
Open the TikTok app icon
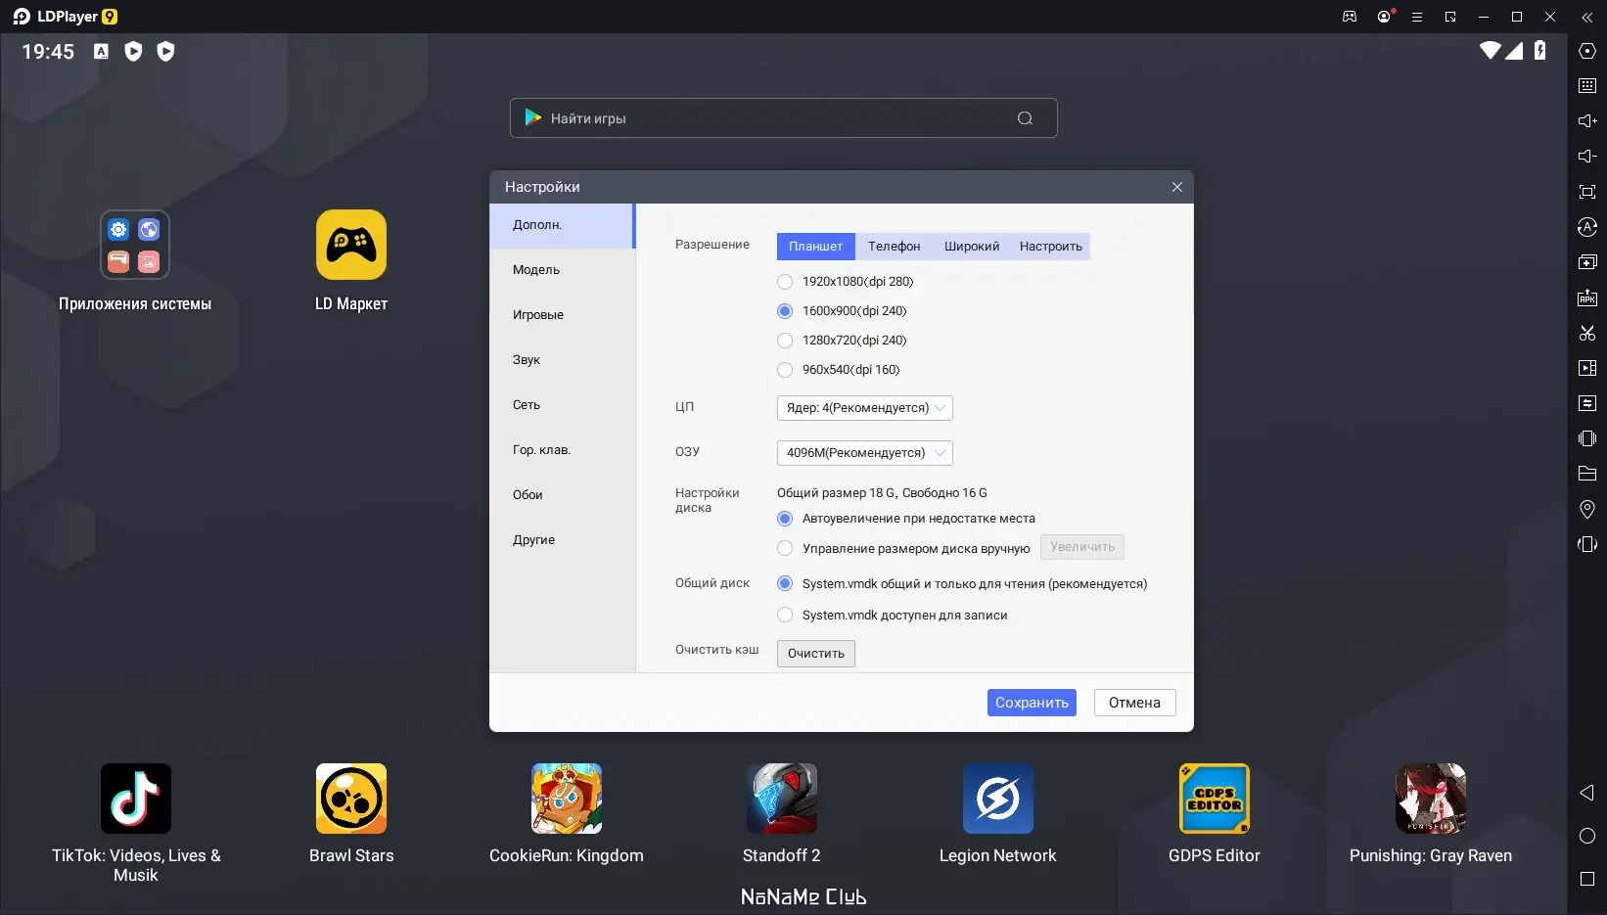[136, 799]
